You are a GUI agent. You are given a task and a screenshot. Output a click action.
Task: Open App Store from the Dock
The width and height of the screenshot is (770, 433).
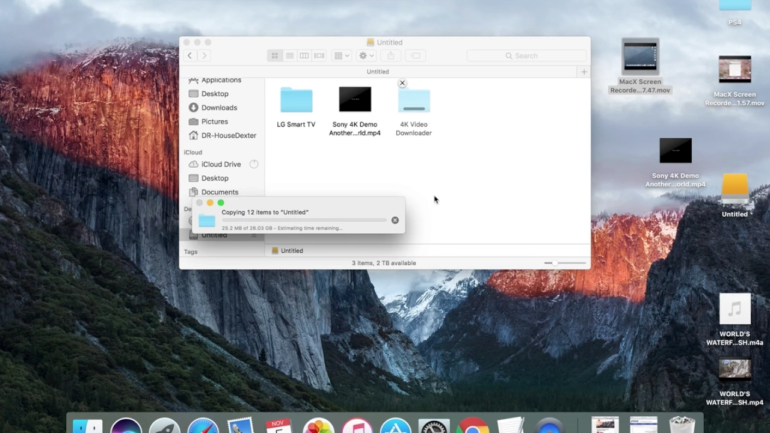pos(395,426)
